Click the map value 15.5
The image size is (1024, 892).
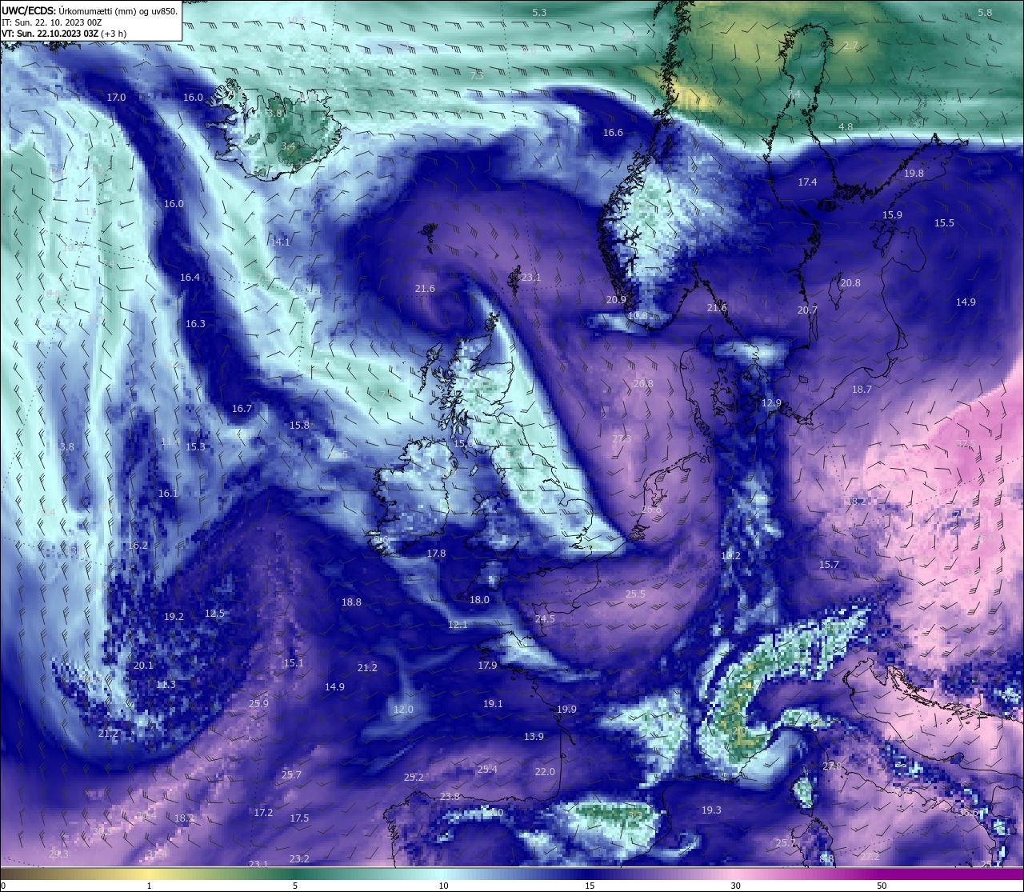[x=944, y=223]
